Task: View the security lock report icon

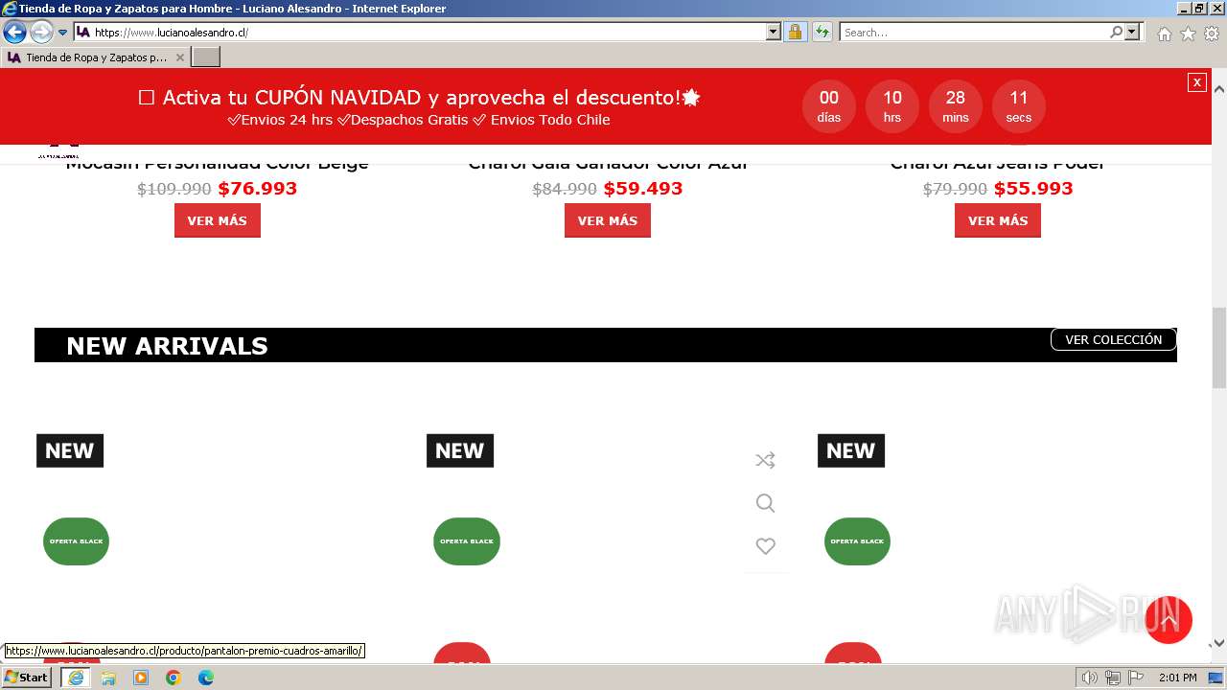Action: pos(795,32)
